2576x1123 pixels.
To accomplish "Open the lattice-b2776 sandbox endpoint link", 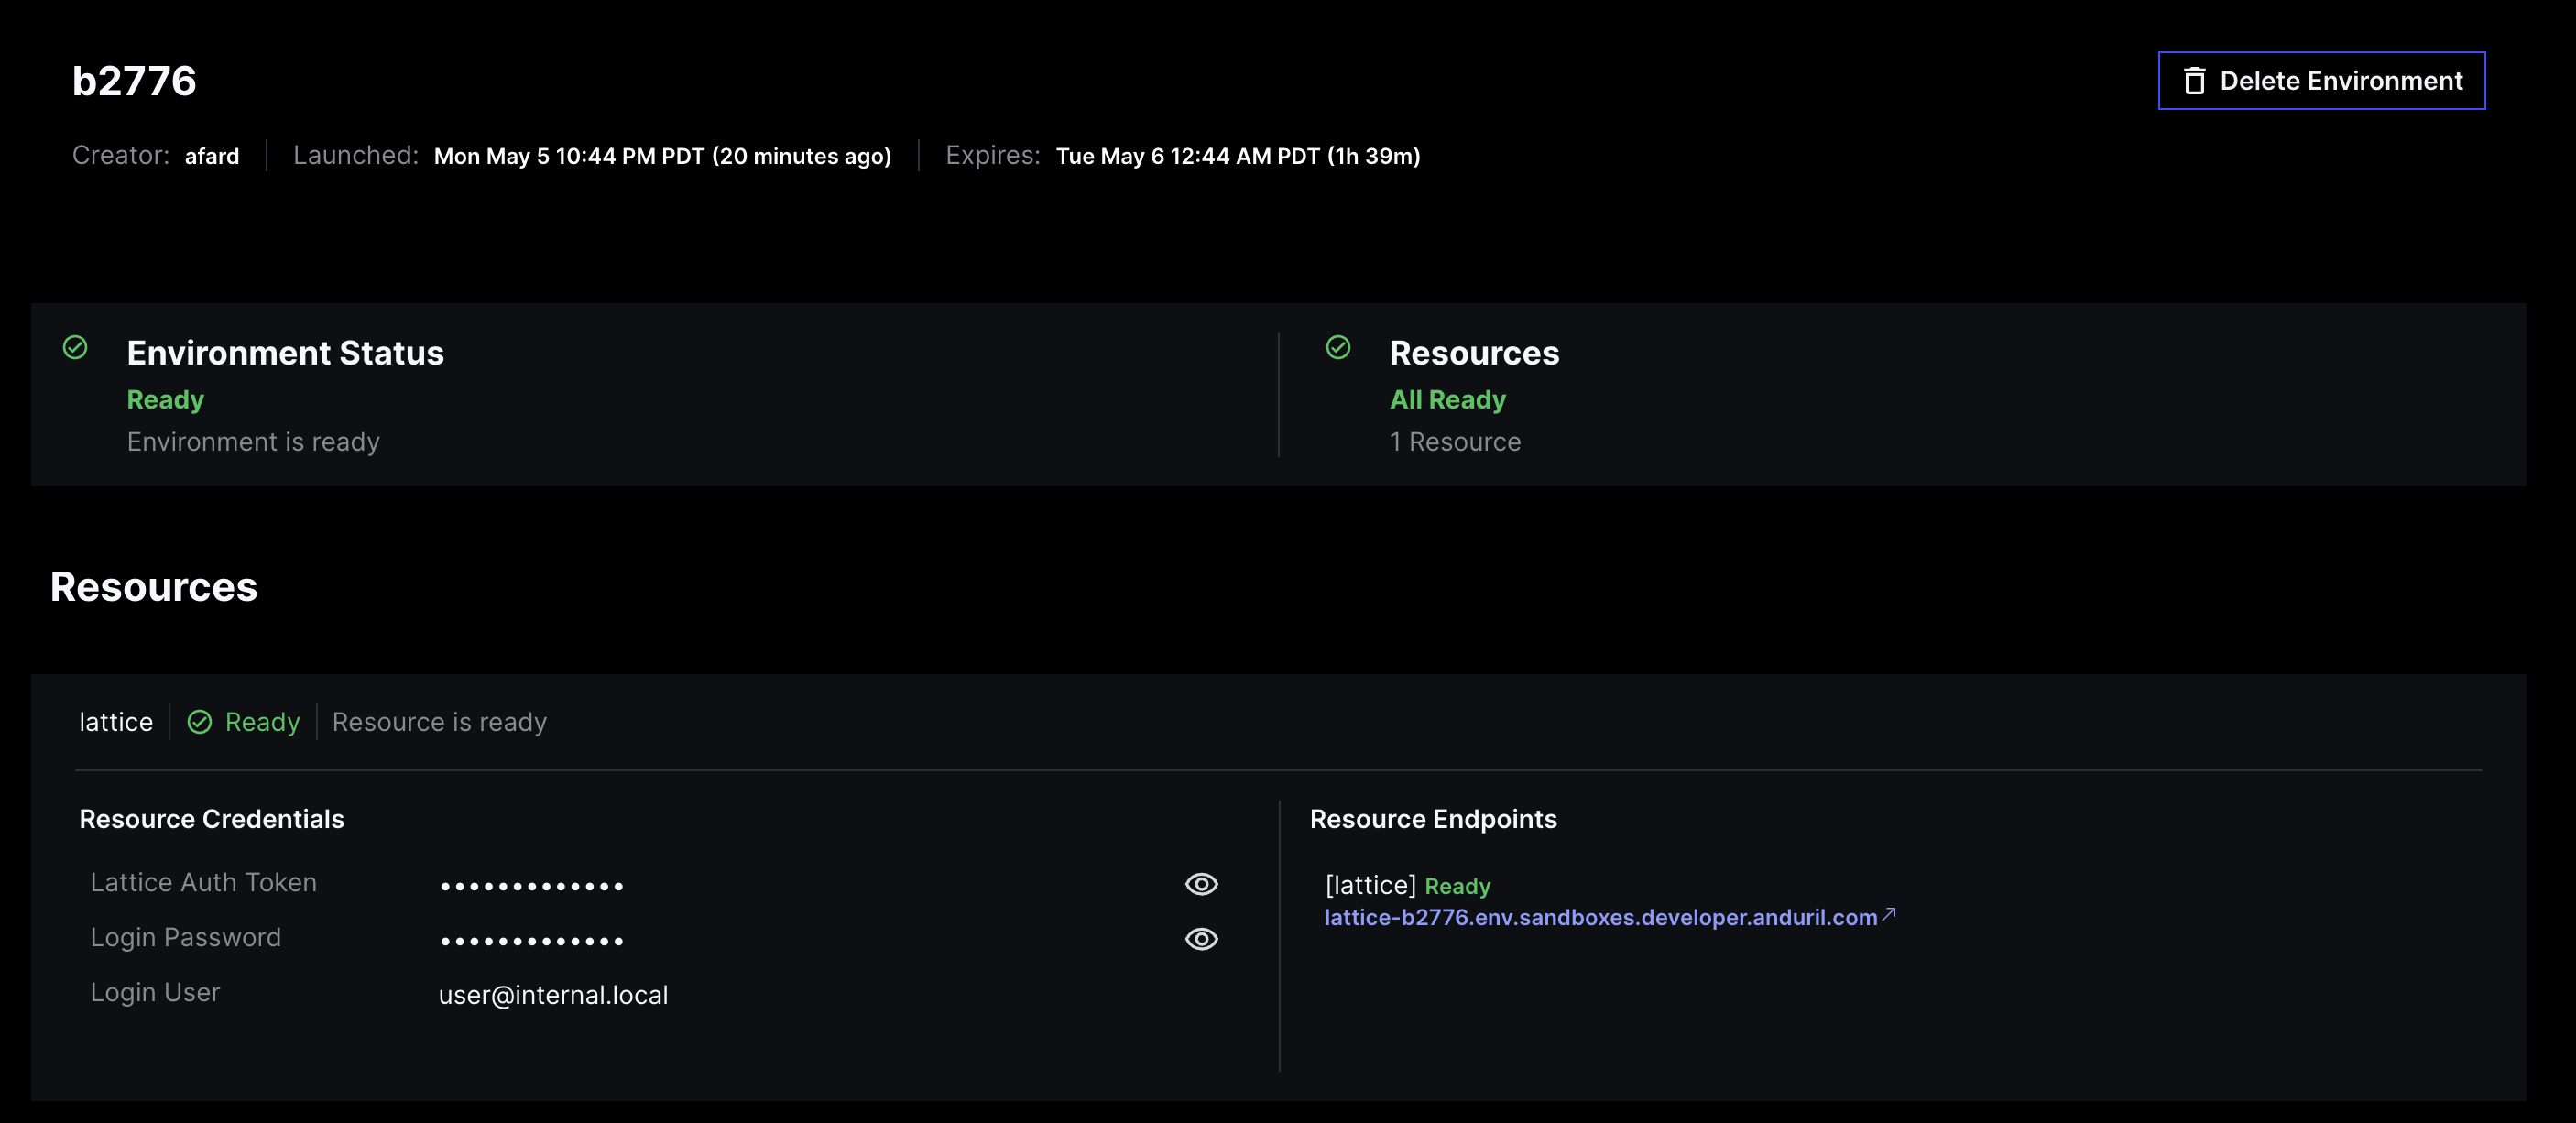I will [x=1600, y=918].
